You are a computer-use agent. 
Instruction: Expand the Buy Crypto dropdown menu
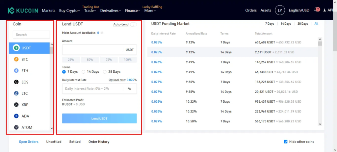[69, 11]
